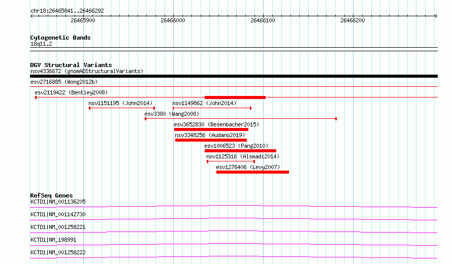Click the nsv4336672 gnomAD variant label
The image size is (452, 264).
point(87,71)
